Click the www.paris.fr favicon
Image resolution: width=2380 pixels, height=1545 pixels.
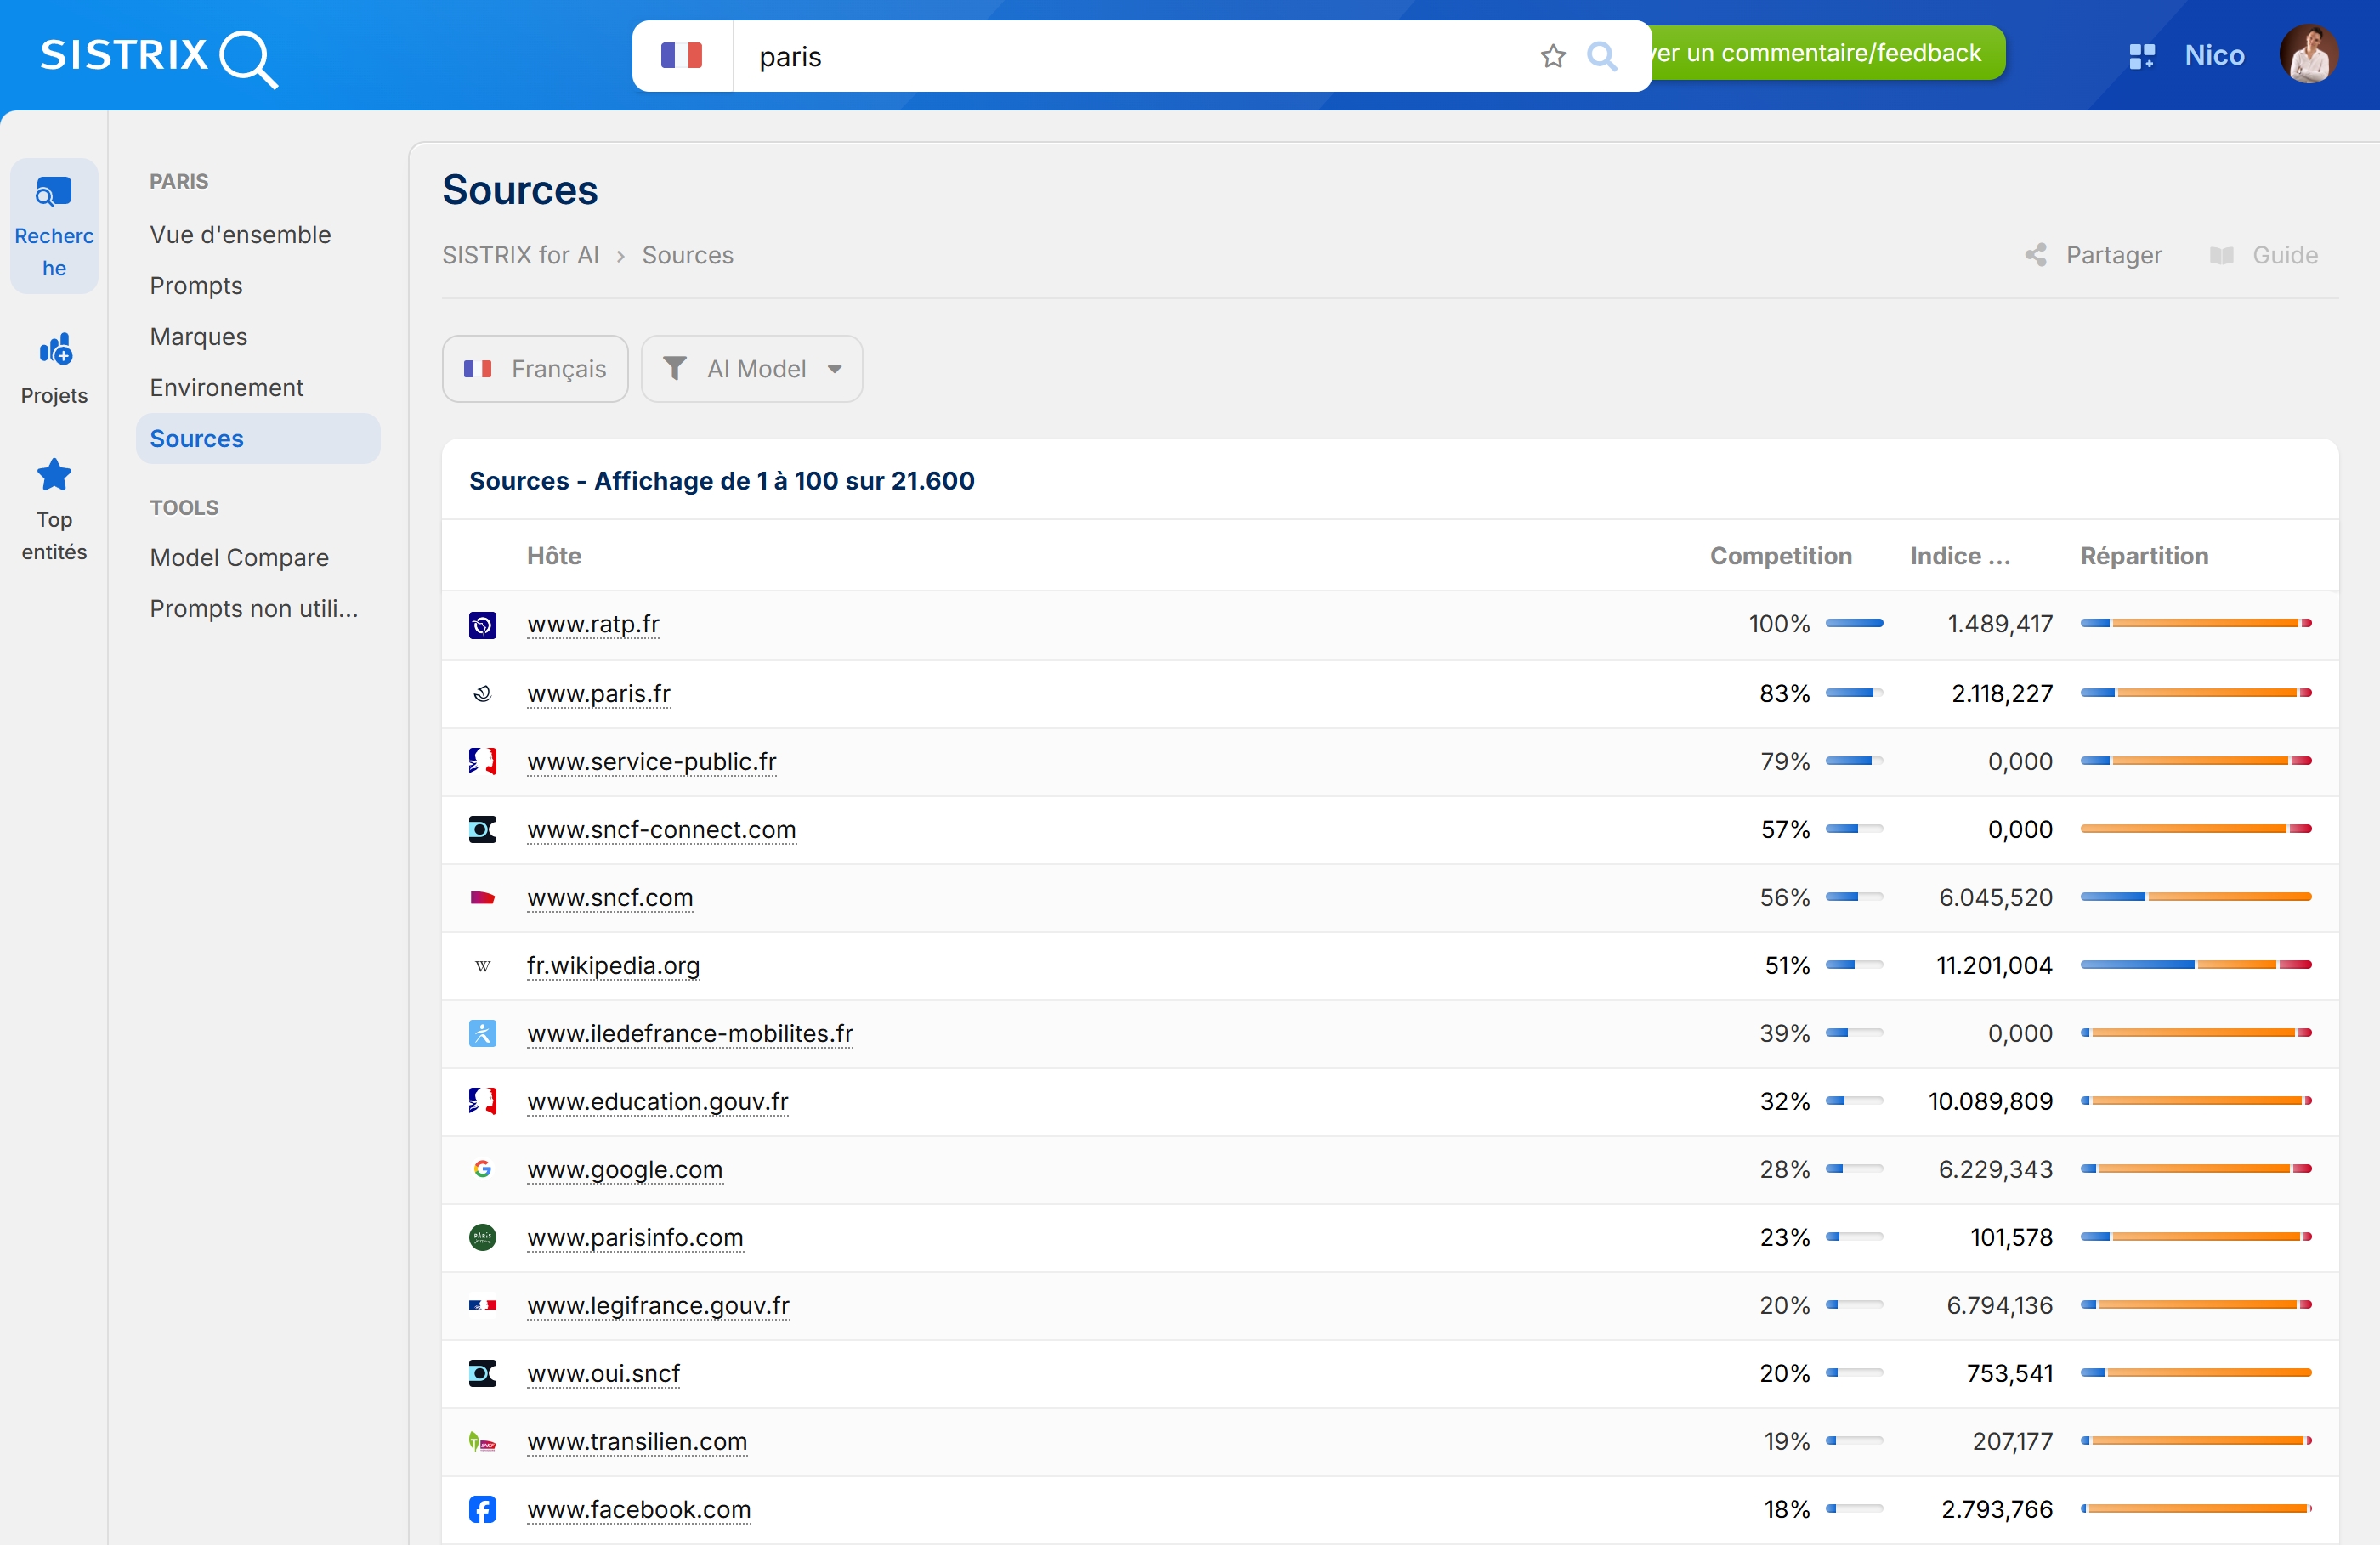pyautogui.click(x=483, y=693)
